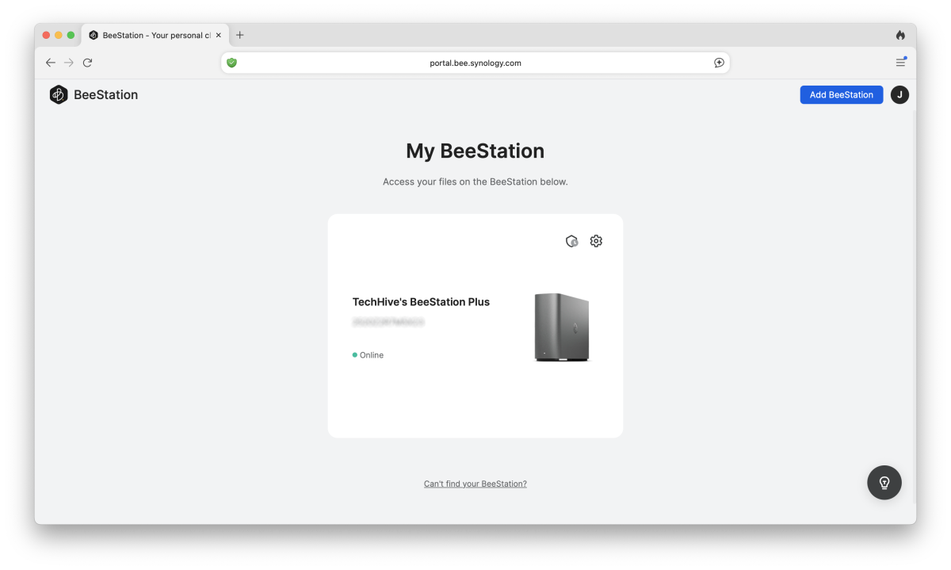Click the BeeStation logo icon
The image size is (951, 570).
click(x=59, y=95)
